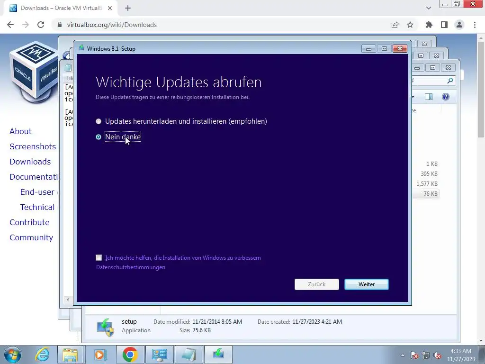
Task: Open the Documentation sidebar link
Action: pos(34,177)
